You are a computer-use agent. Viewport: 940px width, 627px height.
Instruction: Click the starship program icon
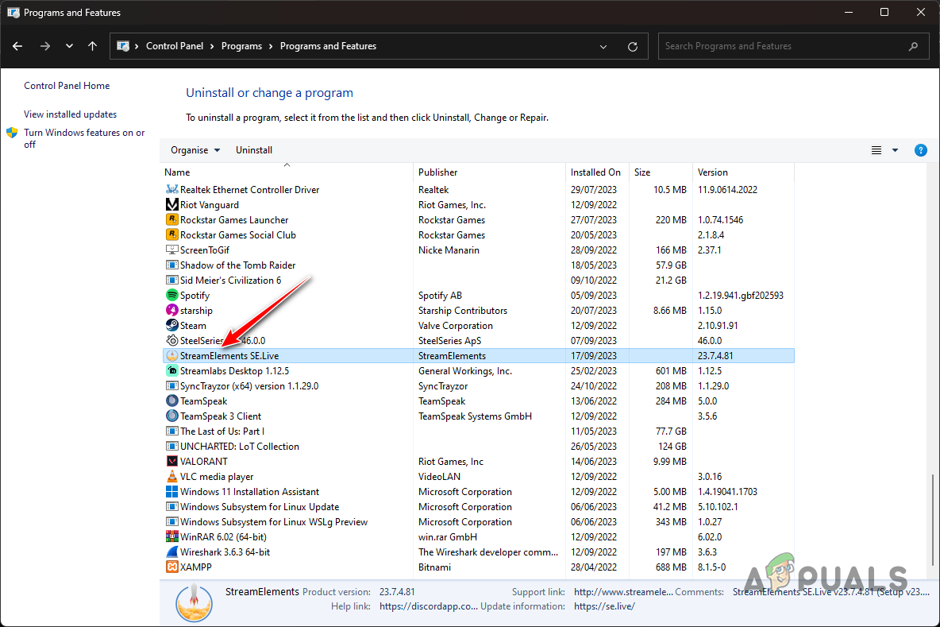pos(172,310)
